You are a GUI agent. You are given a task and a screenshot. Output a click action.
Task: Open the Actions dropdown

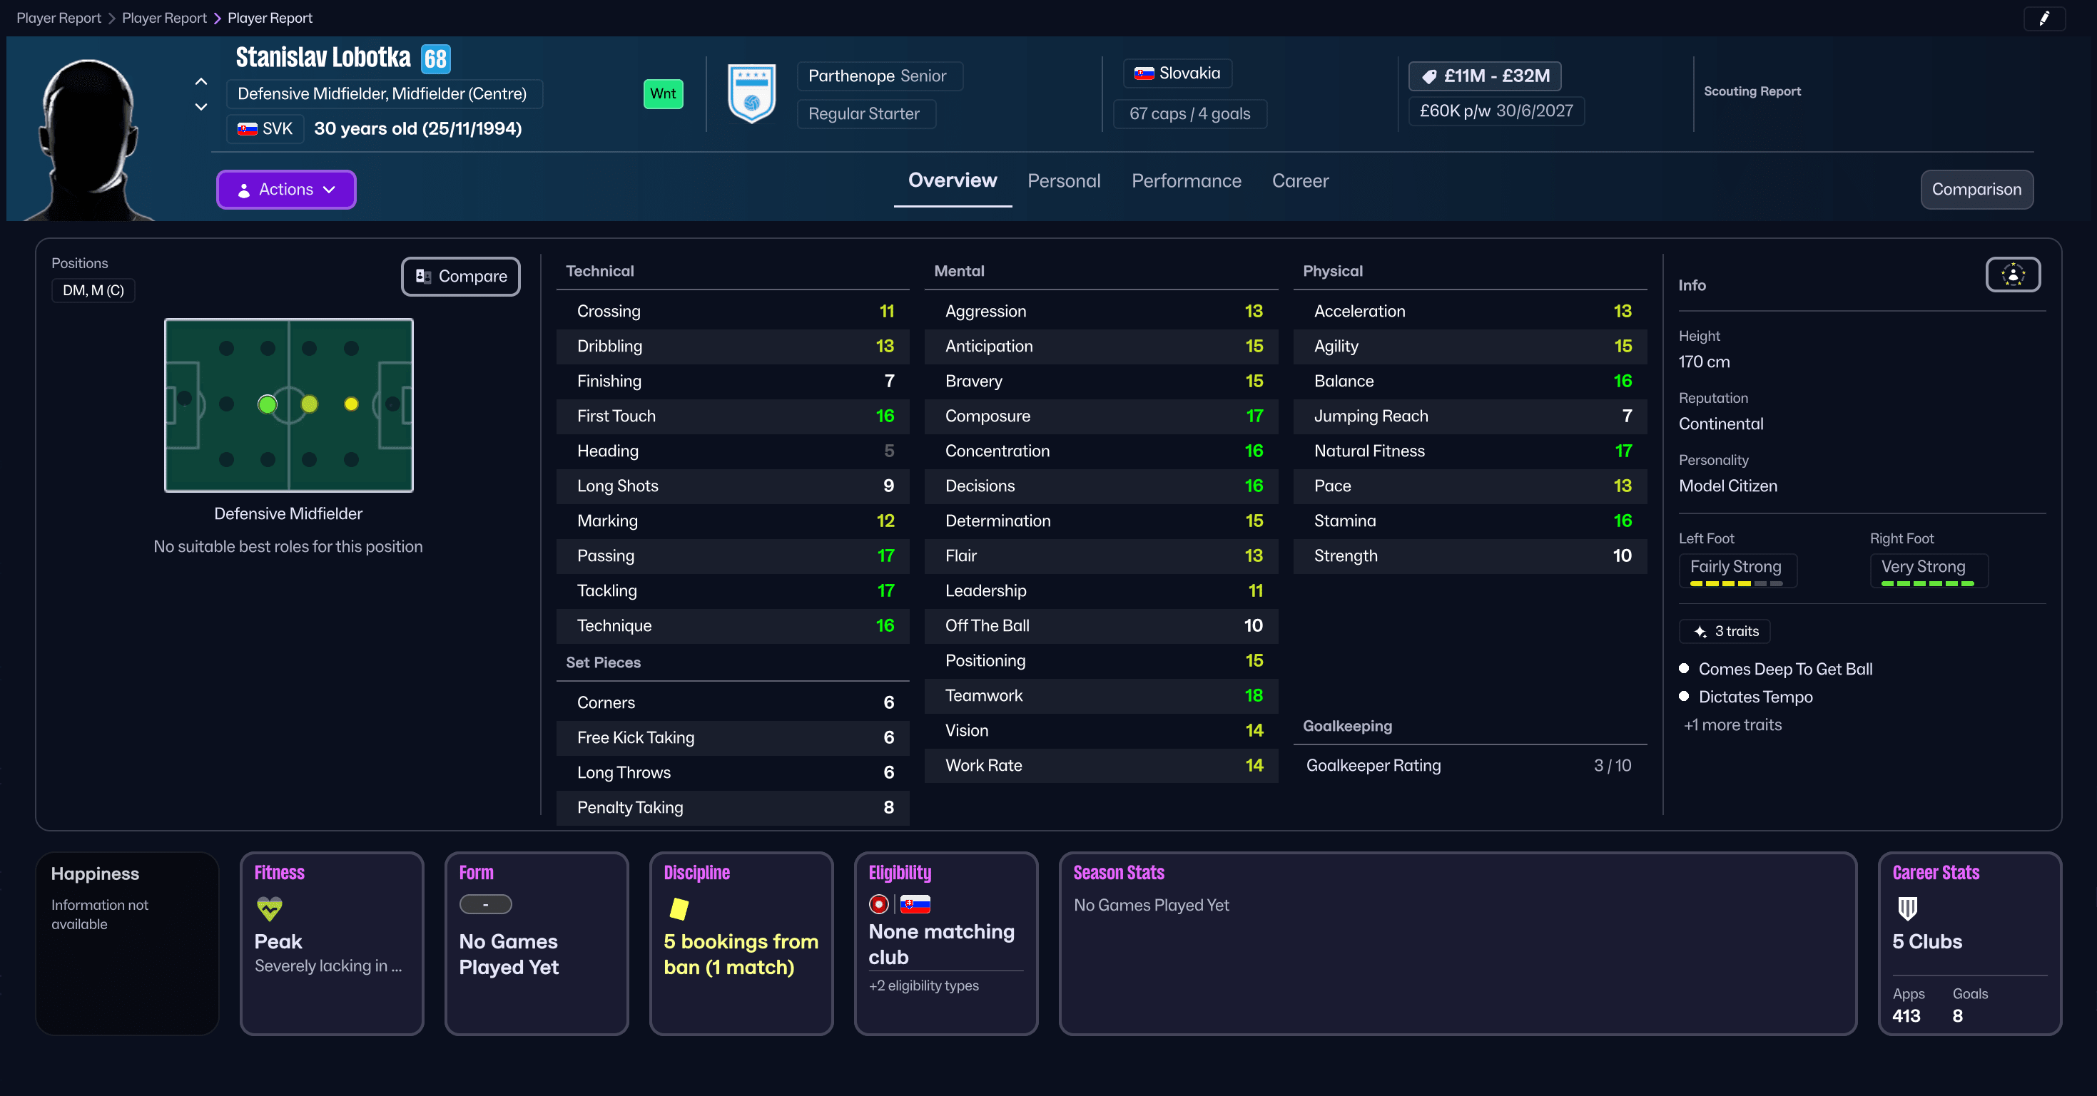coord(285,189)
